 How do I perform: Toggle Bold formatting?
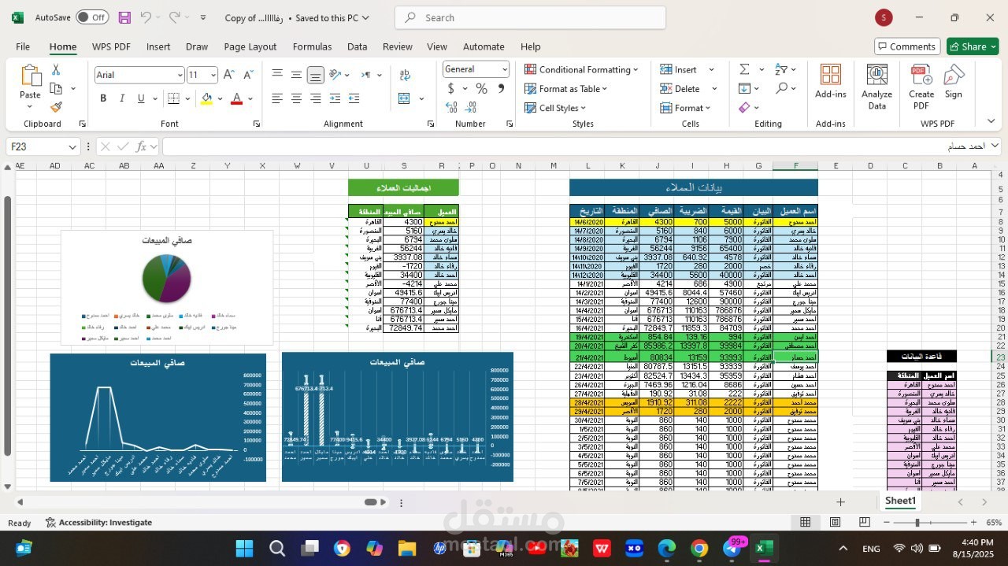(103, 98)
